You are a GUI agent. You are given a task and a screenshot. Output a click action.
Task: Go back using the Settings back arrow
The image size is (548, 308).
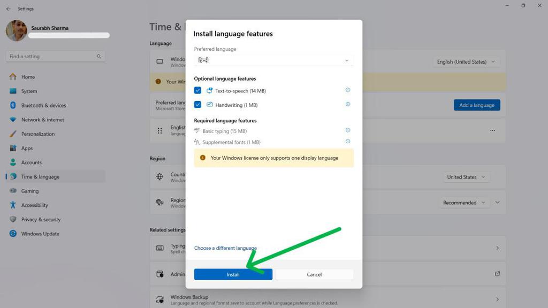(9, 9)
